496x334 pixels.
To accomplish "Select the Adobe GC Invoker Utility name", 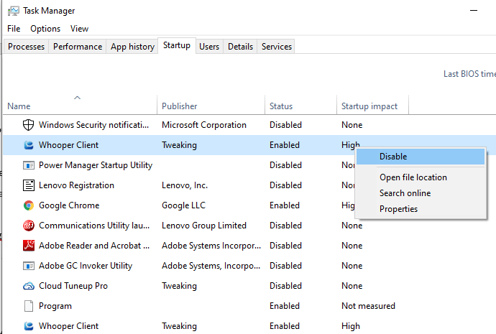I will (86, 266).
